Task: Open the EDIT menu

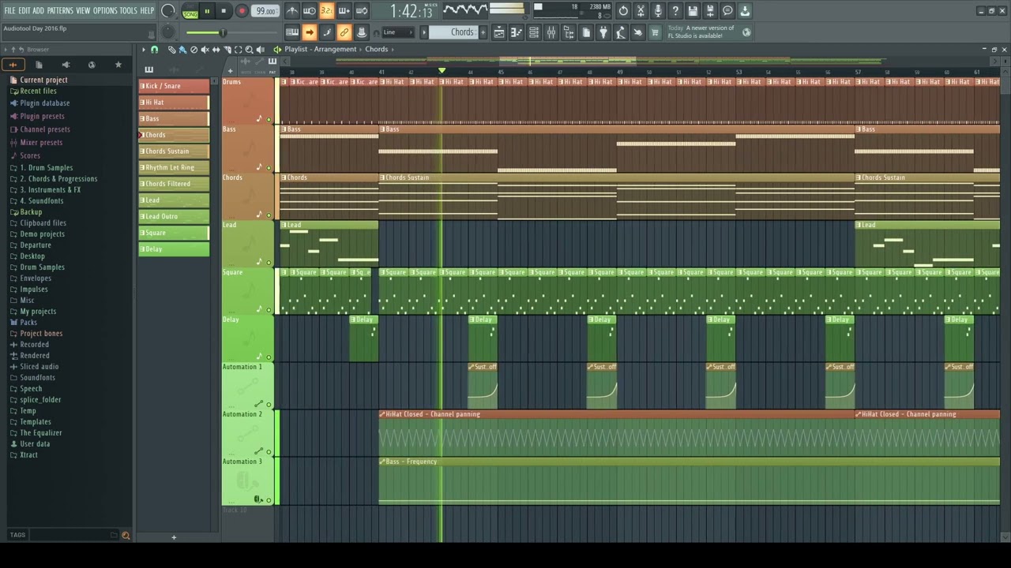Action: pyautogui.click(x=24, y=11)
